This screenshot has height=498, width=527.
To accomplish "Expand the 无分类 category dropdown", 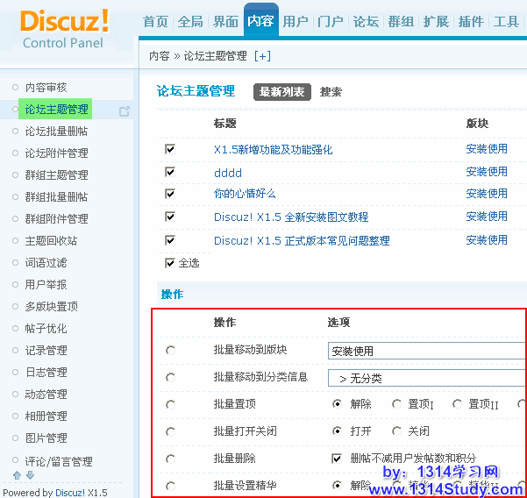I will (x=426, y=379).
